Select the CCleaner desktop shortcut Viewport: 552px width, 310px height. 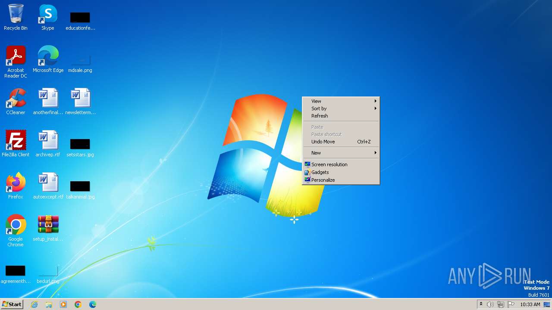click(x=16, y=102)
